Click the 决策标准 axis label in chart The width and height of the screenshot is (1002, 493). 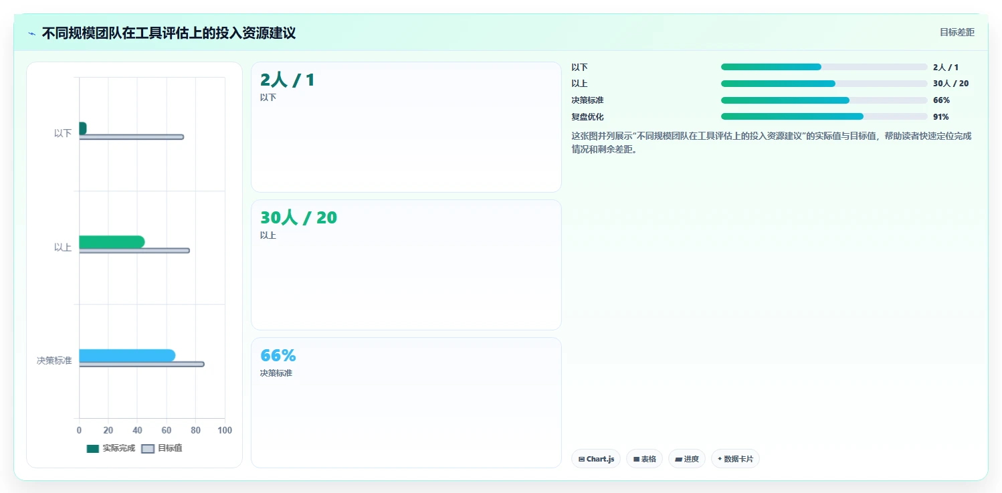(x=54, y=361)
